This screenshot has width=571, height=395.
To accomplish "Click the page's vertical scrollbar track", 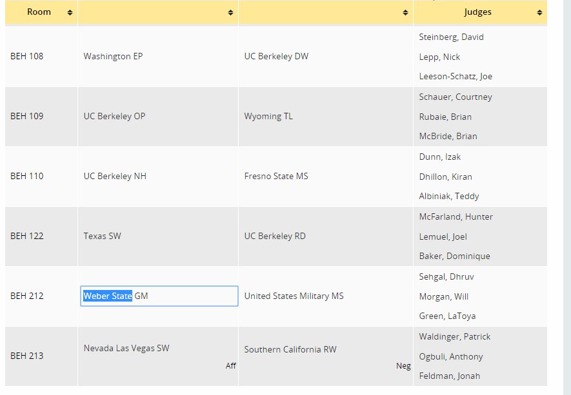I will pyautogui.click(x=567, y=197).
